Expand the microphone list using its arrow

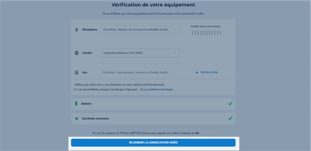[175, 30]
